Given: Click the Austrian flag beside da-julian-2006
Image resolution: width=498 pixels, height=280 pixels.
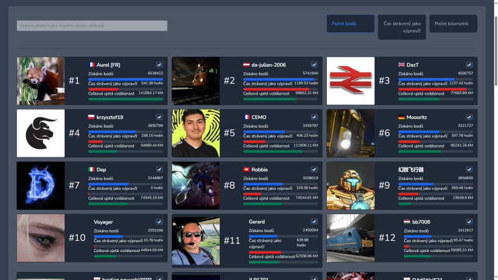Looking at the screenshot, I should [247, 65].
